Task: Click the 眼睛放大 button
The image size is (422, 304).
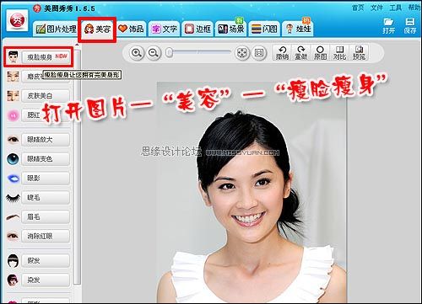Action: pos(46,140)
